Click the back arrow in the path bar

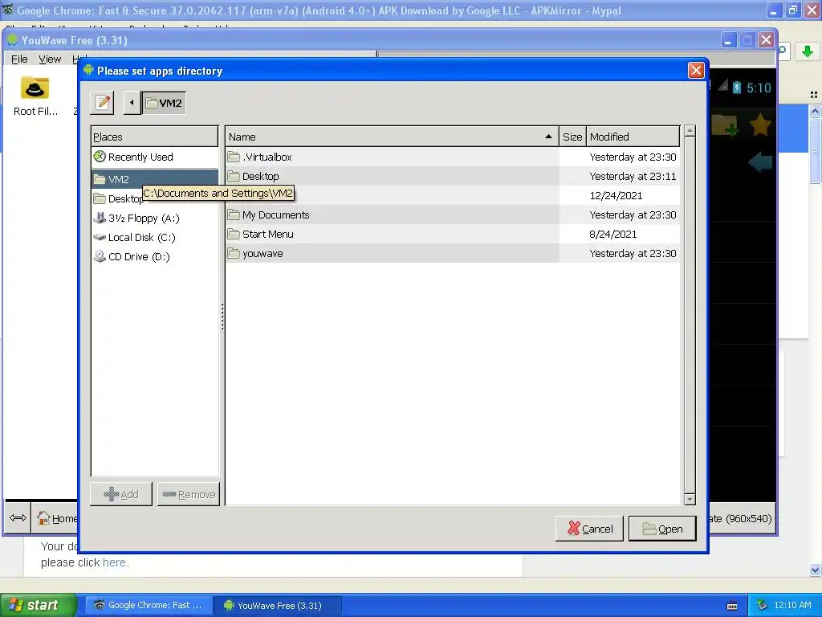click(x=132, y=102)
